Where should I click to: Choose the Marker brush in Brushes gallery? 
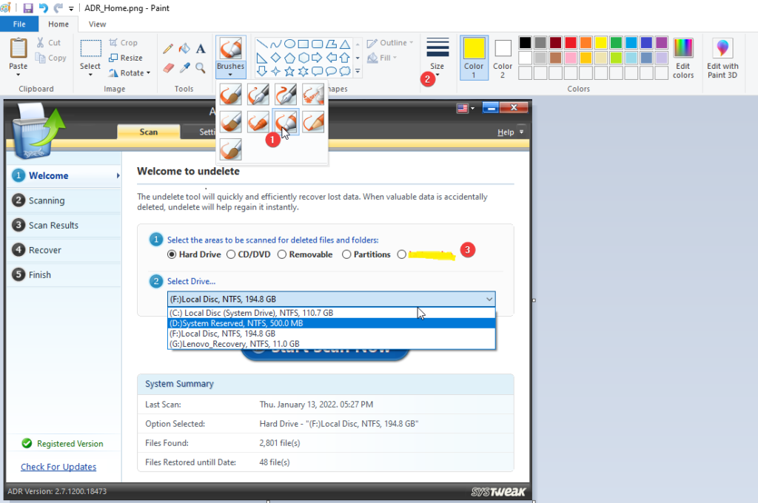click(286, 122)
